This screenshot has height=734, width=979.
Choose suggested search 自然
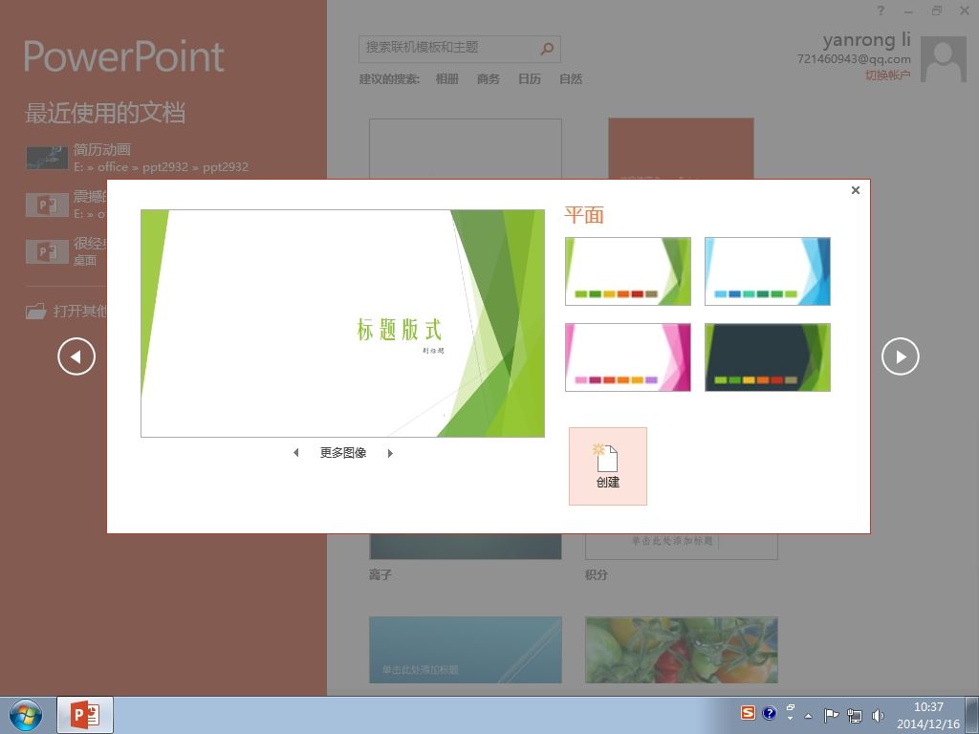coord(571,78)
